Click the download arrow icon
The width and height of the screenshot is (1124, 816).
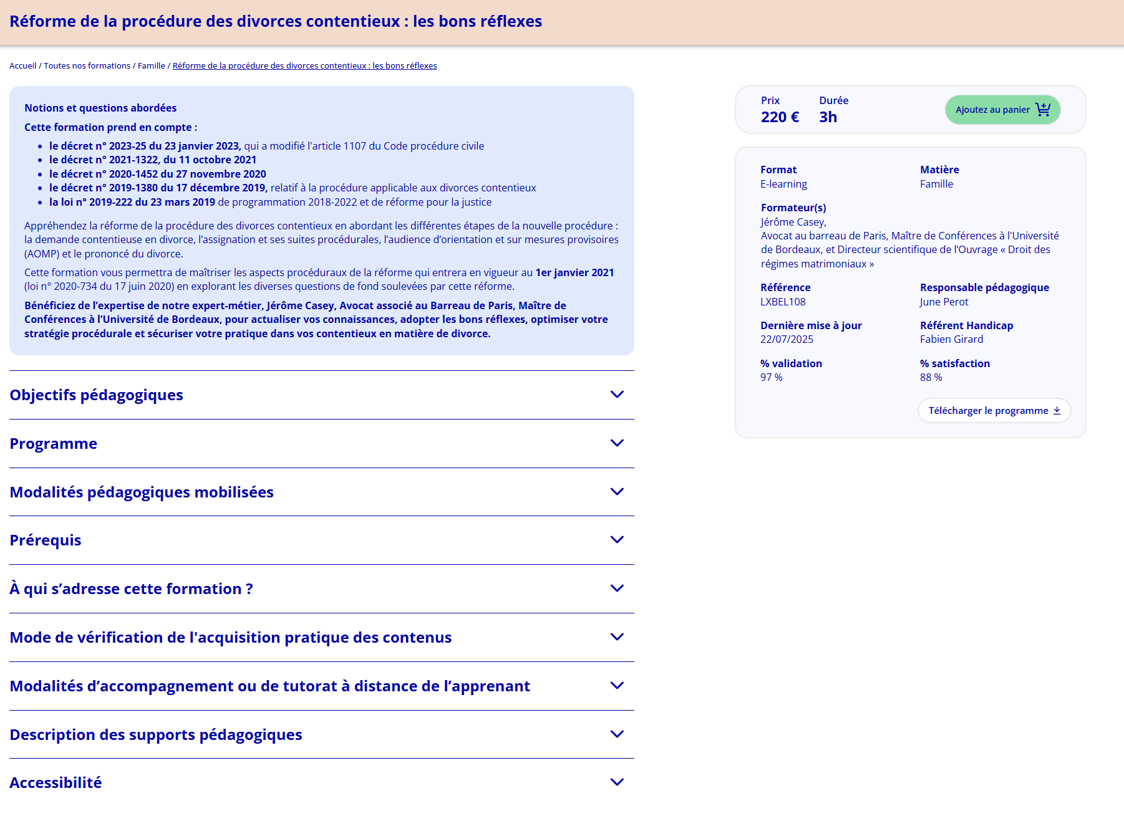1057,411
